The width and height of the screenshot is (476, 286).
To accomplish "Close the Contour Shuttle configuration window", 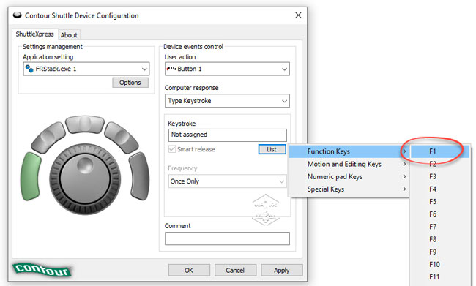I will click(x=298, y=15).
